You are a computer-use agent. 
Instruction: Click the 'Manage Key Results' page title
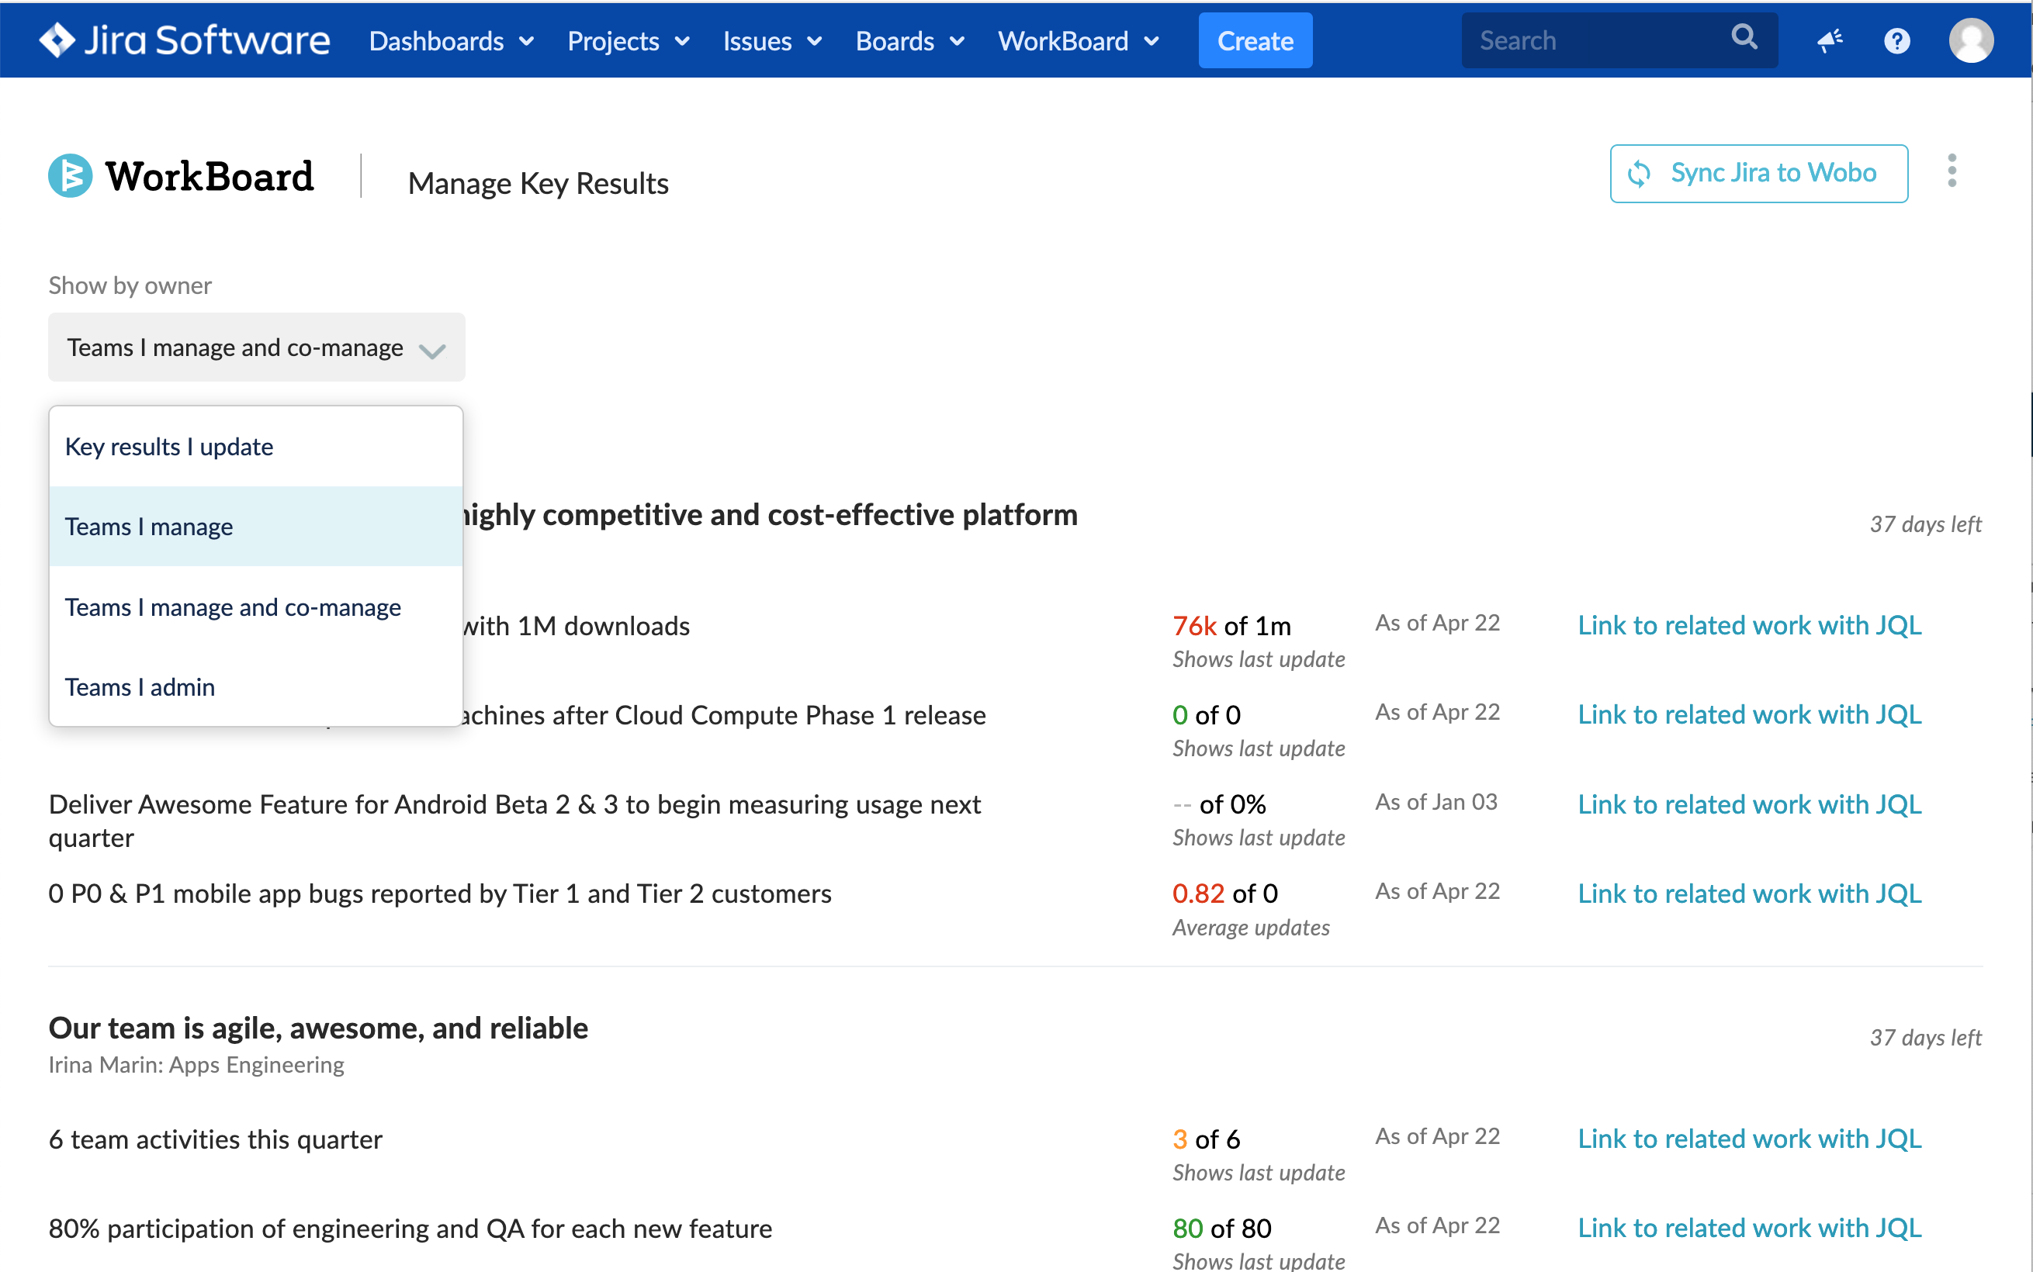(539, 183)
